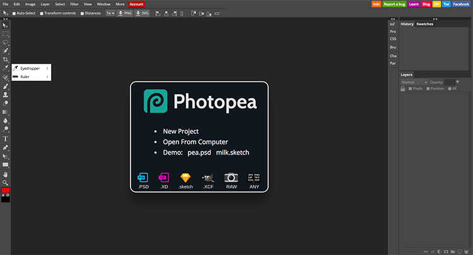Open the Opacity slider dropdown arrow
This screenshot has width=473, height=255.
coord(457,82)
